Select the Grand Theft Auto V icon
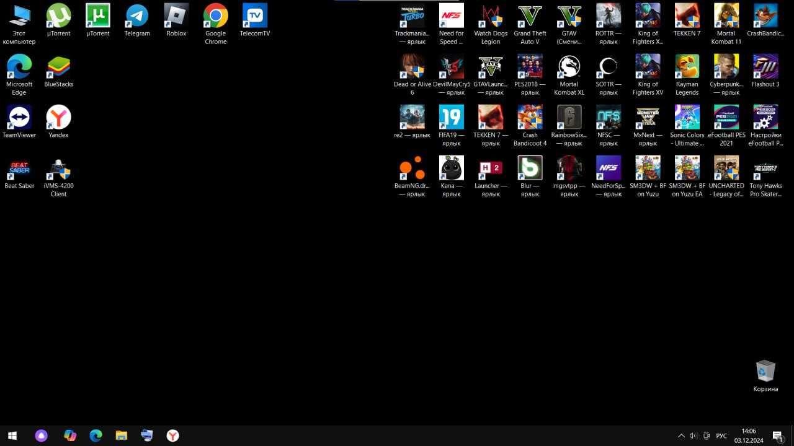 [530, 25]
